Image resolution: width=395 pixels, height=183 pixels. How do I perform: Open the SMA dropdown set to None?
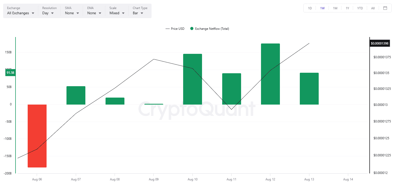(72, 13)
